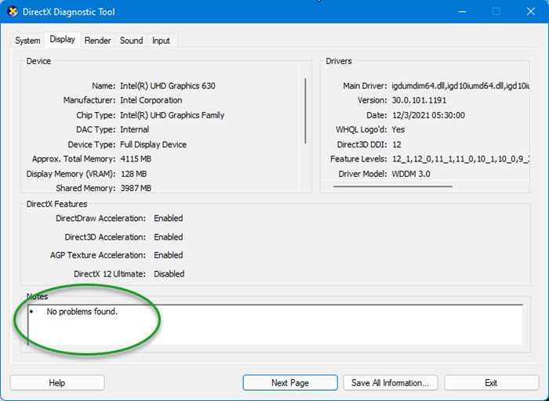Select the Display tab
Screen dimensions: 549x401
click(62, 39)
